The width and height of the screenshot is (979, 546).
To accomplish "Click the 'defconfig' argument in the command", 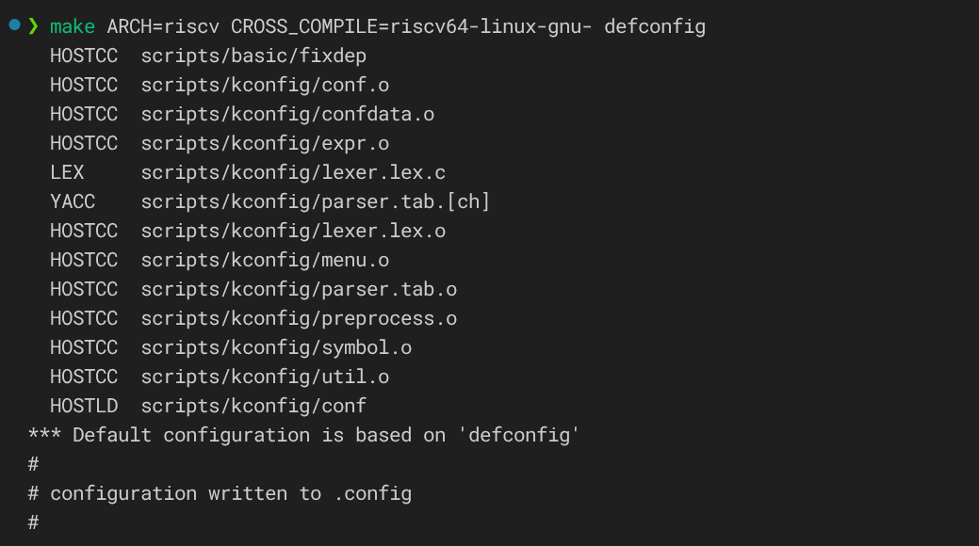I will pos(655,26).
